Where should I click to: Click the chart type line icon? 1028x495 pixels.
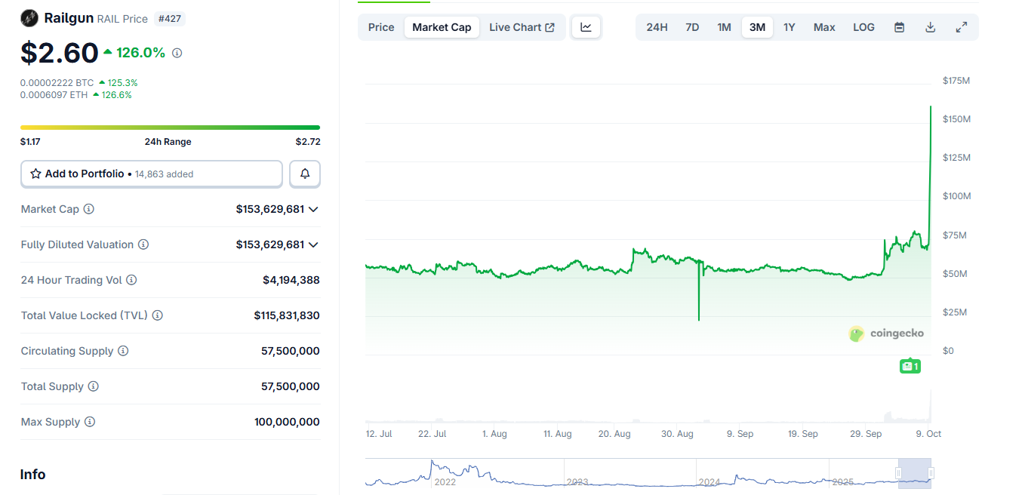point(586,27)
